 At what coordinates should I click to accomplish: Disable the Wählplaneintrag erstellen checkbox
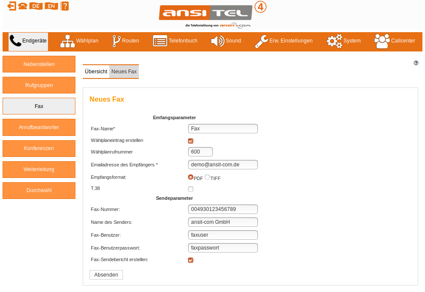pos(190,141)
